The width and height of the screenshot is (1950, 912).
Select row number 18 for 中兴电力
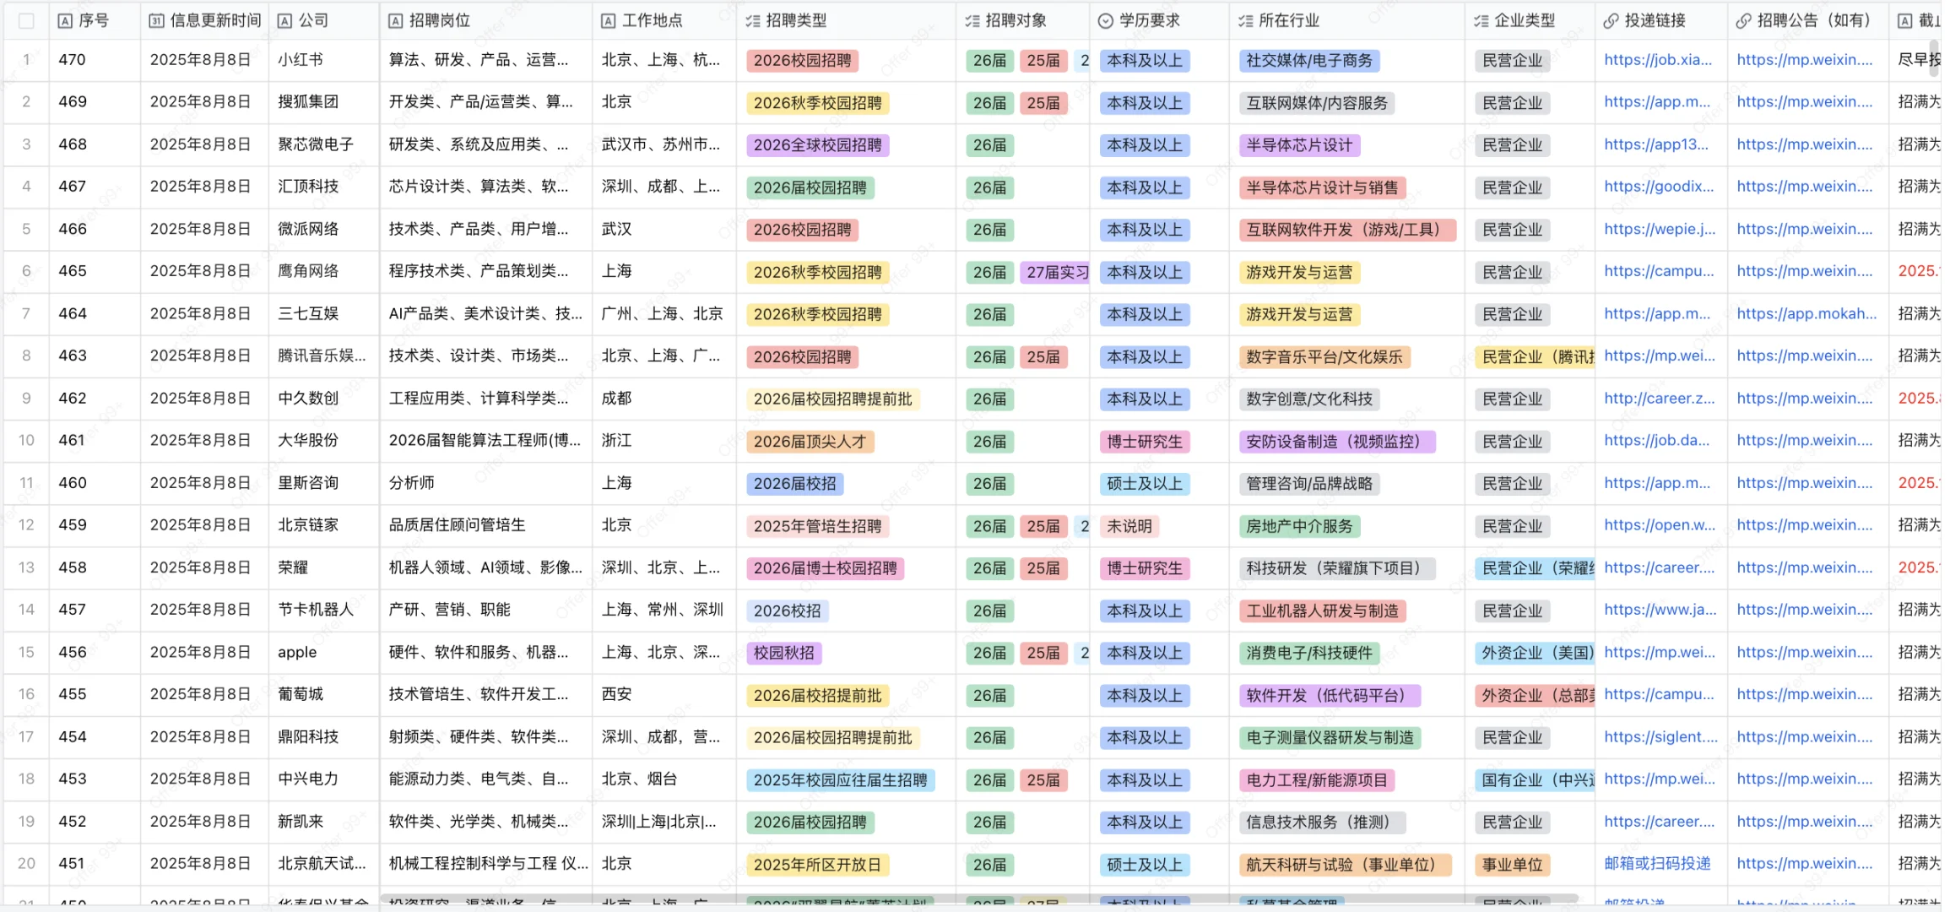click(x=26, y=779)
